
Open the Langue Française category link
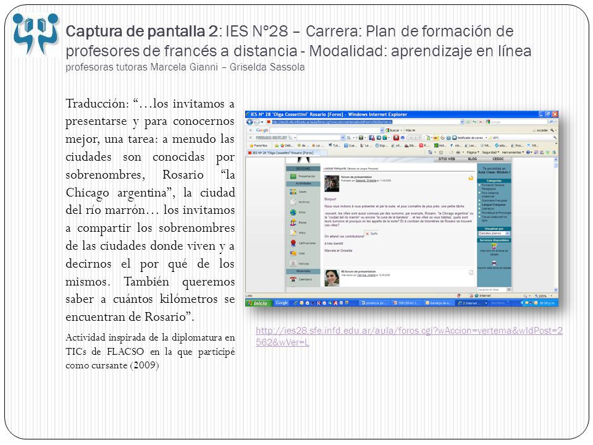[494, 205]
